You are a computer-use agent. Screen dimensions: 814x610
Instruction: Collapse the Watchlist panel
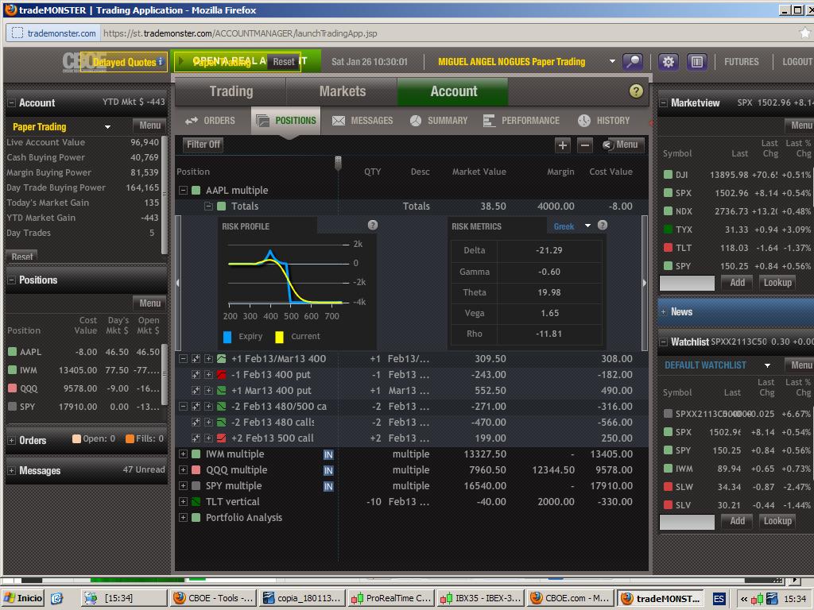point(663,342)
